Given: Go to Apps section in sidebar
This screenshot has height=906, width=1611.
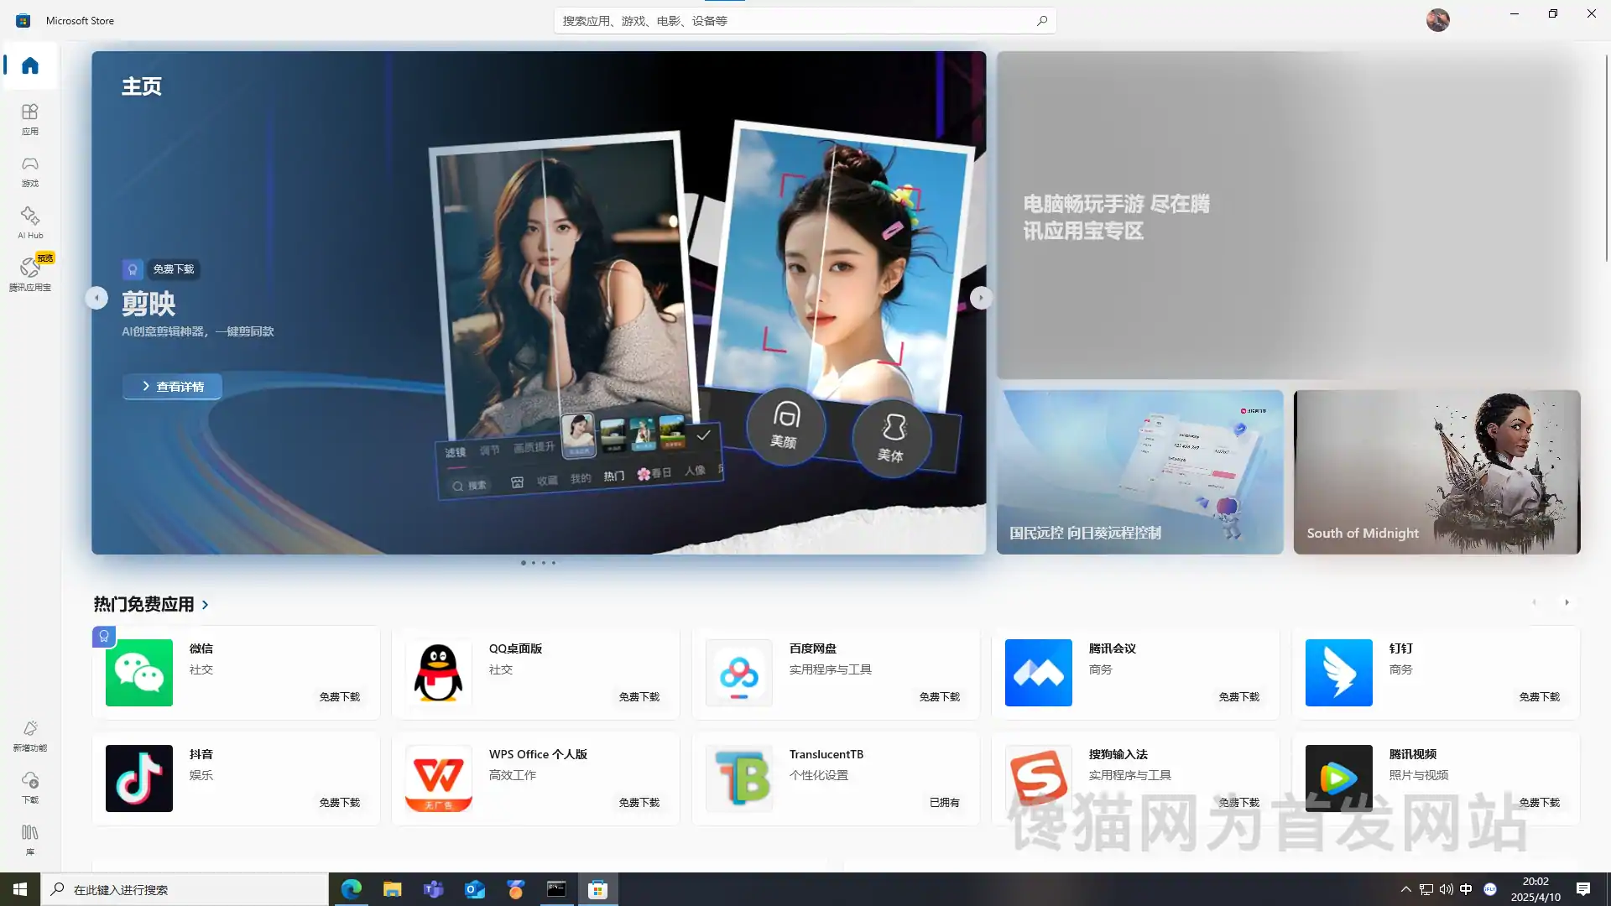Looking at the screenshot, I should (x=30, y=118).
